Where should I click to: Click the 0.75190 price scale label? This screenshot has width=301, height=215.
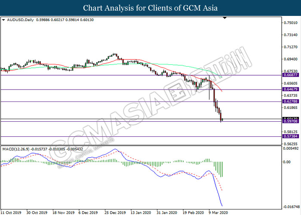coord(289,23)
